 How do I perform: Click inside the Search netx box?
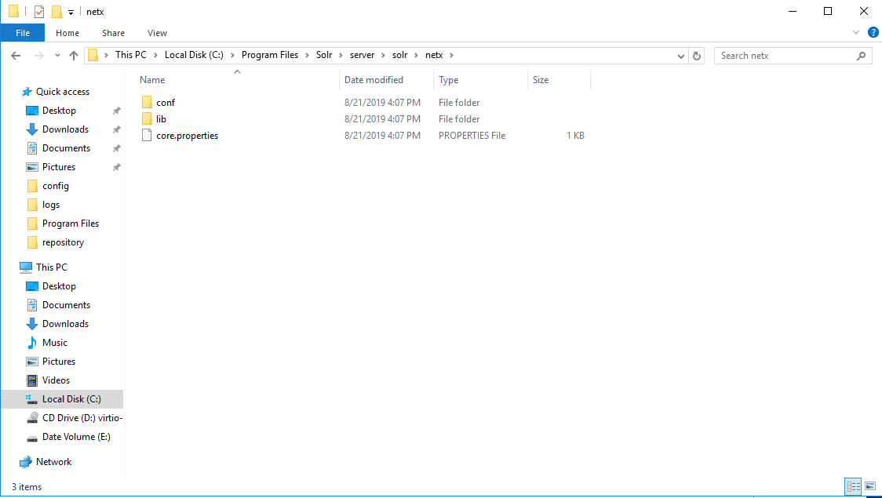point(785,56)
